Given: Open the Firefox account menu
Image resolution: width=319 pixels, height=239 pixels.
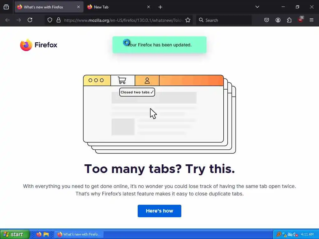Looking at the screenshot, I should (x=278, y=20).
